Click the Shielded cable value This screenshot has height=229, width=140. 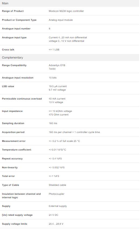(x=57, y=185)
